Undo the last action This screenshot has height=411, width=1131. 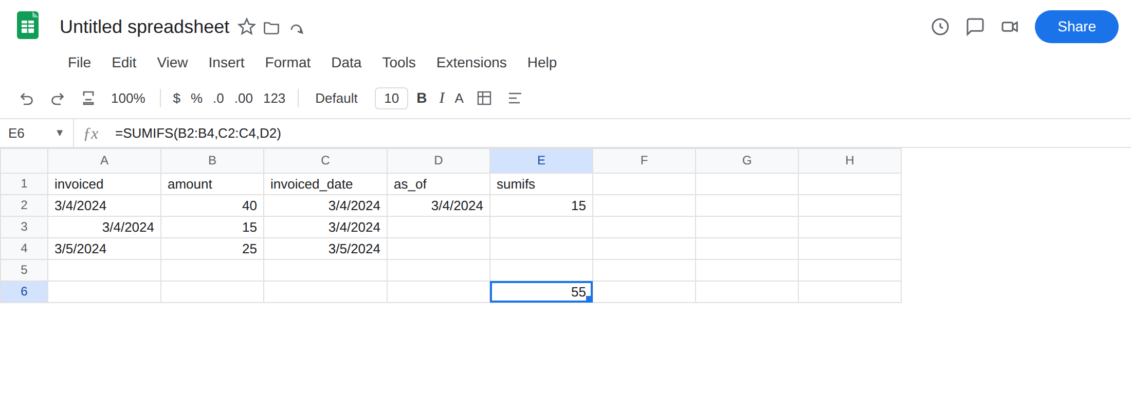tap(27, 98)
